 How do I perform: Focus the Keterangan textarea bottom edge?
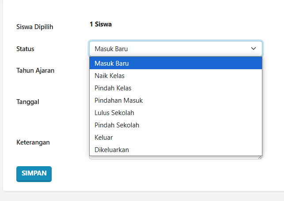[x=177, y=157]
